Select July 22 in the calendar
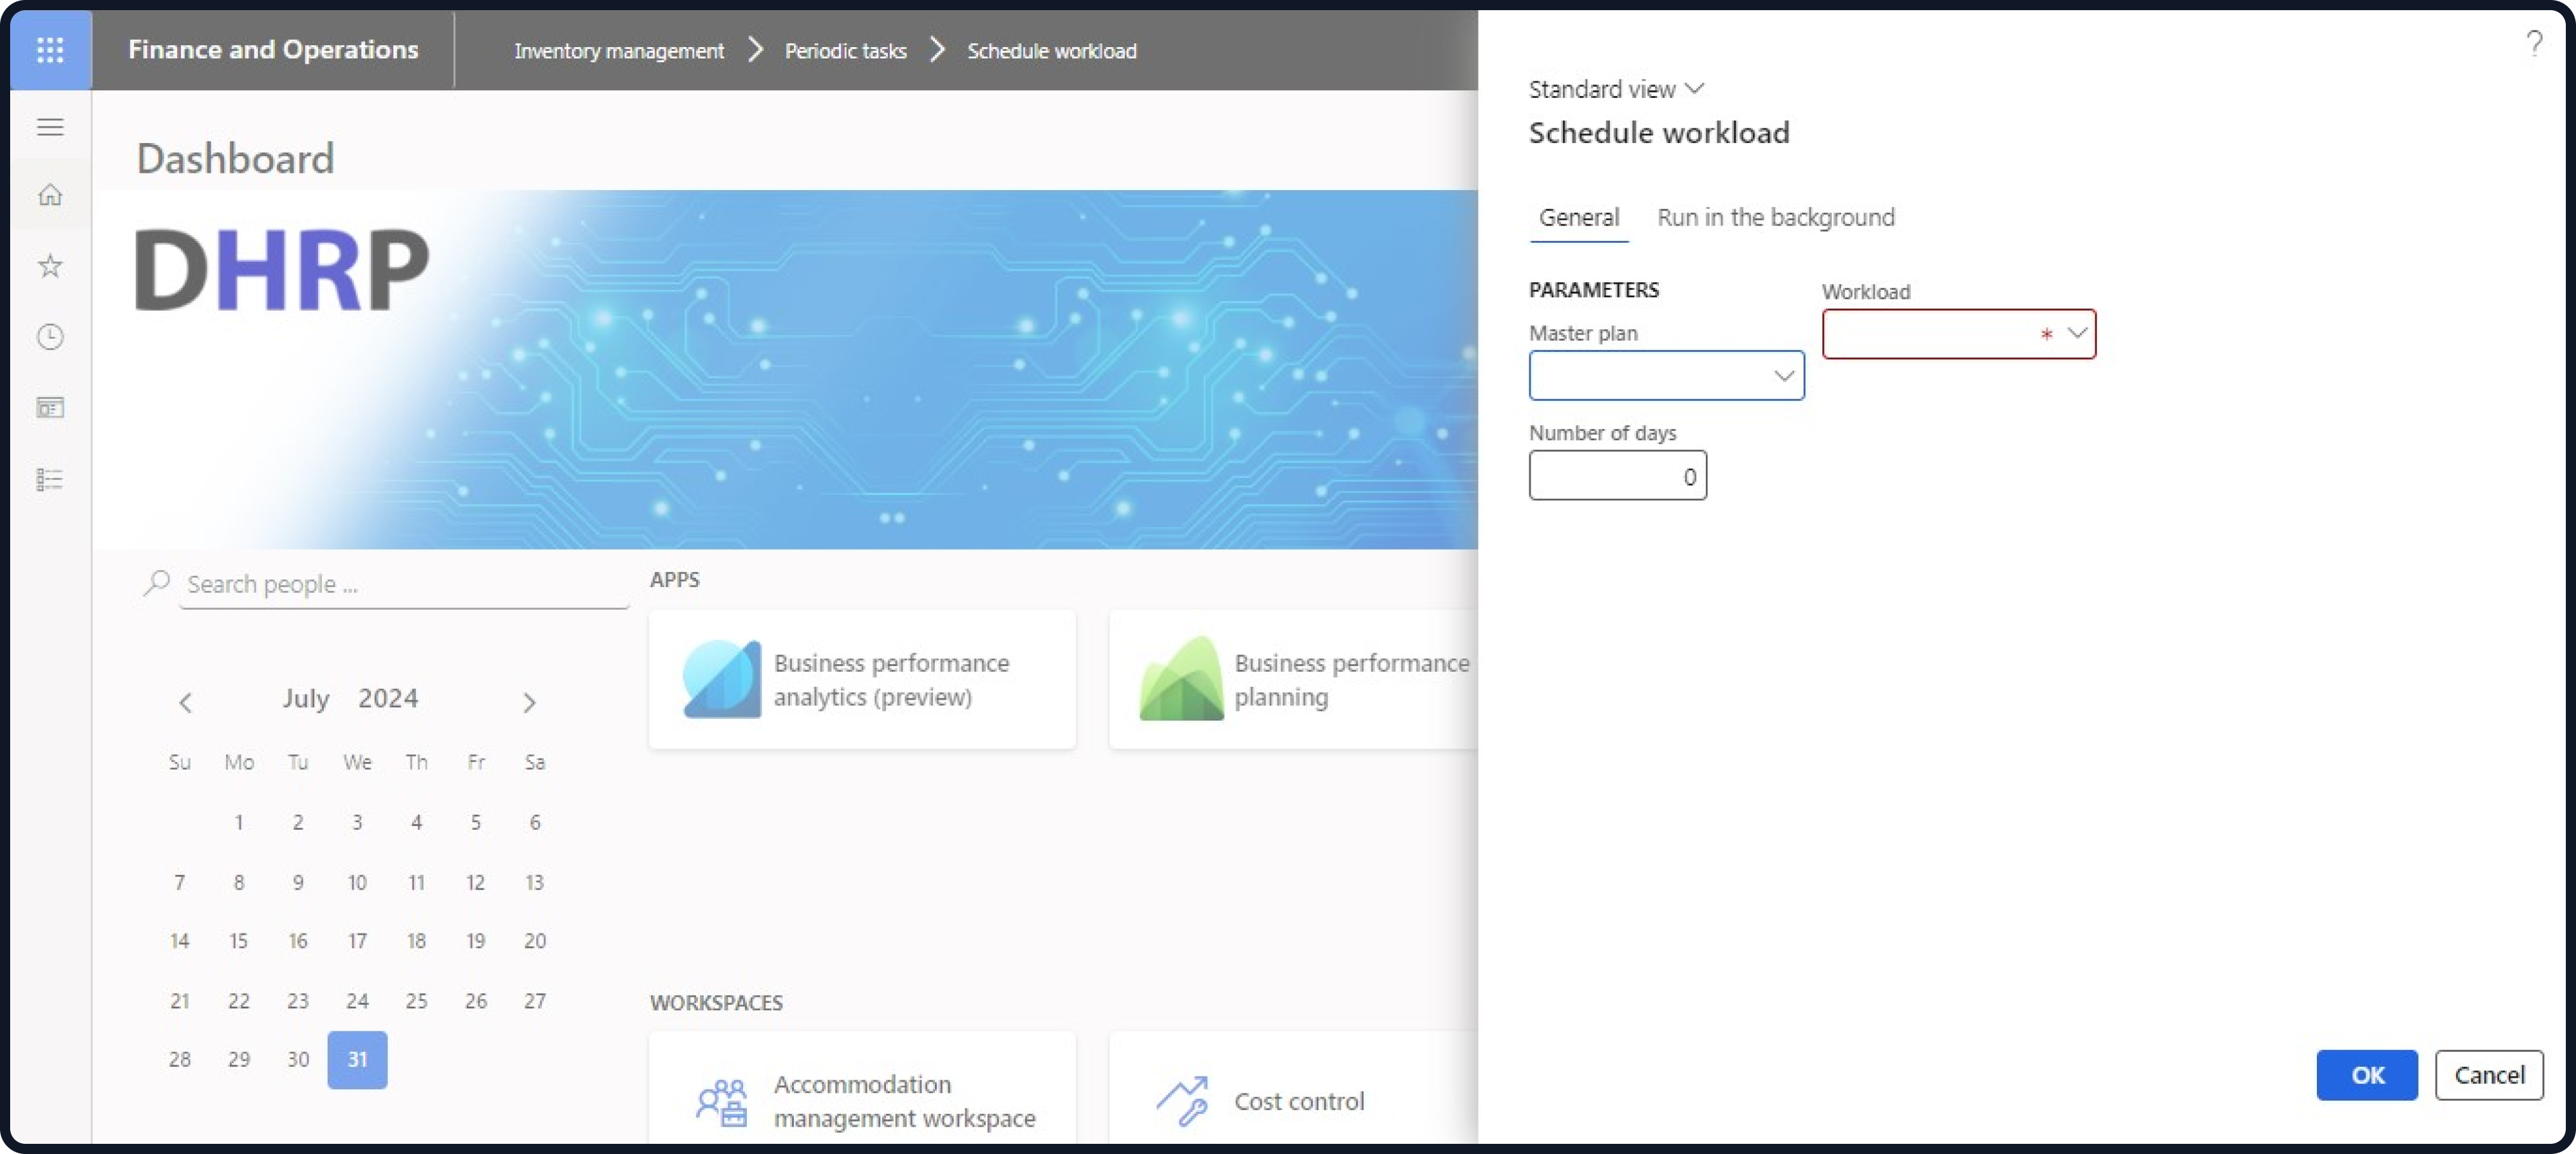 pyautogui.click(x=238, y=1001)
